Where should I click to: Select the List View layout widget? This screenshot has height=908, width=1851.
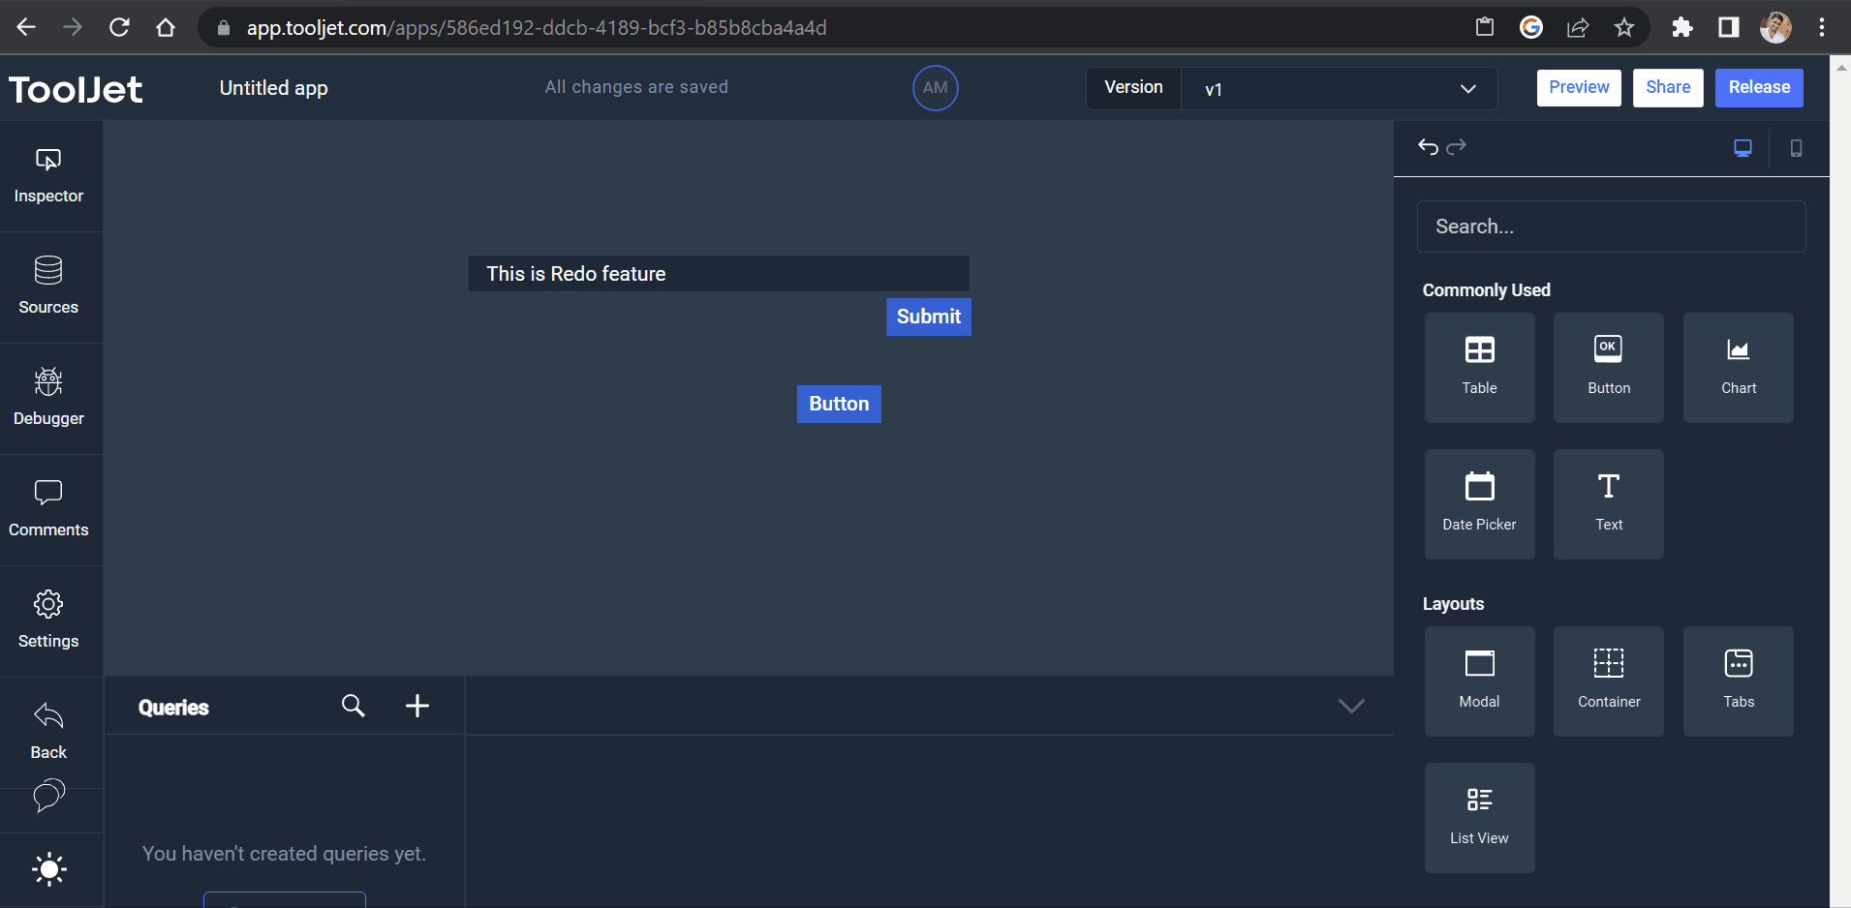coord(1479,817)
